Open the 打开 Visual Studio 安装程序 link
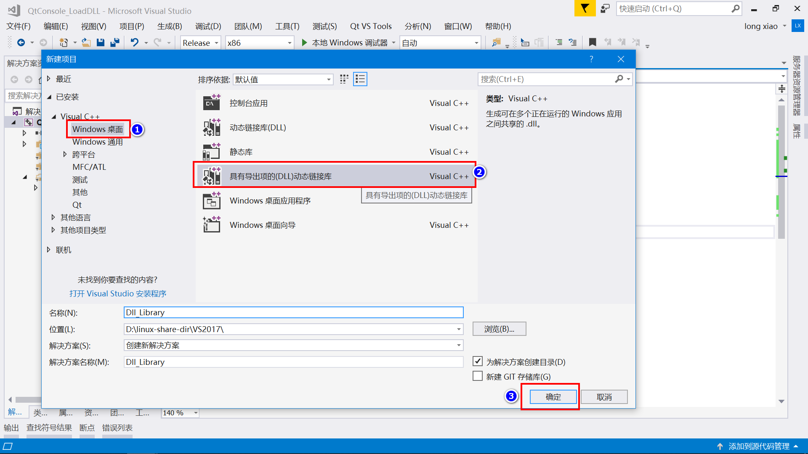Viewport: 808px width, 454px height. (x=118, y=293)
